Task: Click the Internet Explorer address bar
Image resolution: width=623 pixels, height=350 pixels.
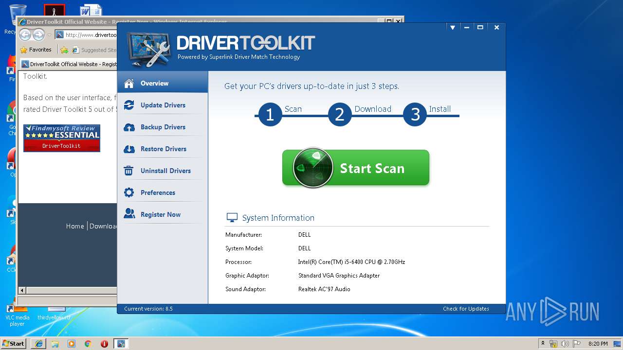Action: pyautogui.click(x=86, y=35)
